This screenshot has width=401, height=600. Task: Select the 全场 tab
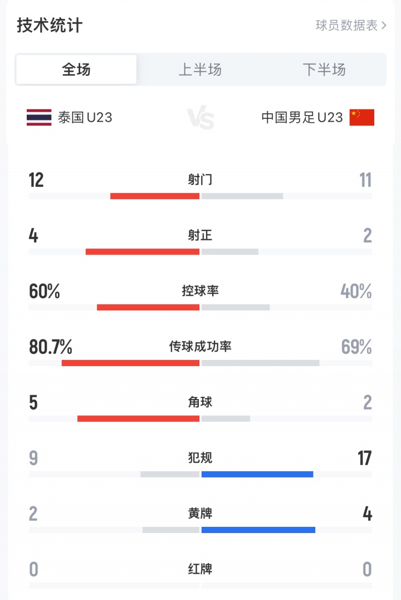click(76, 70)
